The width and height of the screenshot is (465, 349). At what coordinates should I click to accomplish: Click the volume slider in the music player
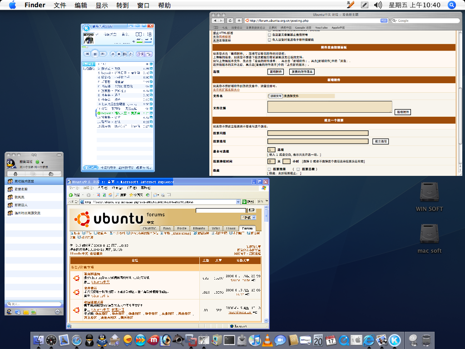pos(144,42)
